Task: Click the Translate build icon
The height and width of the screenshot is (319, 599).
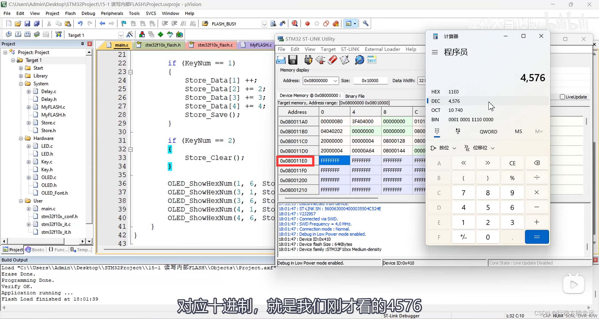Action: pyautogui.click(x=9, y=35)
